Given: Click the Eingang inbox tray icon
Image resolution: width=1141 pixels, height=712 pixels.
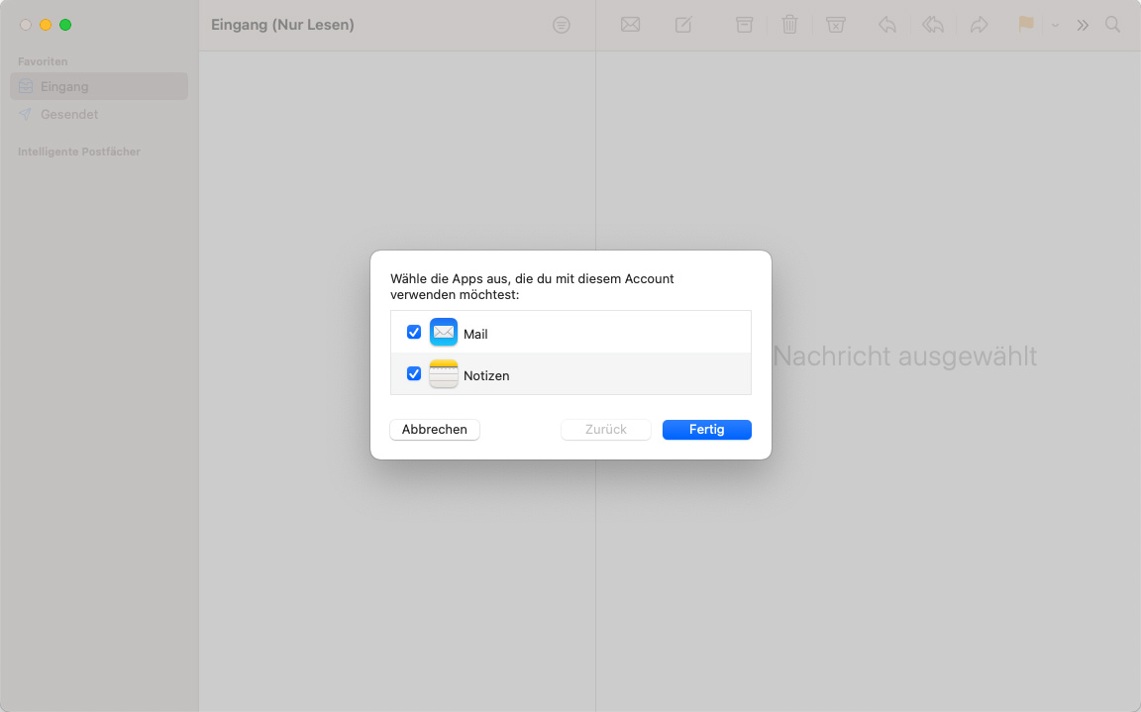Looking at the screenshot, I should tap(26, 86).
